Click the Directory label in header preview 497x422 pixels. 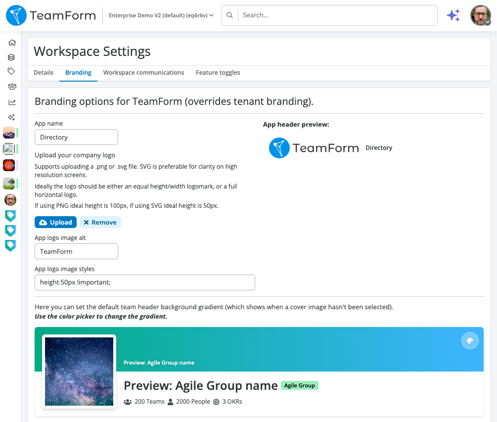click(x=379, y=148)
